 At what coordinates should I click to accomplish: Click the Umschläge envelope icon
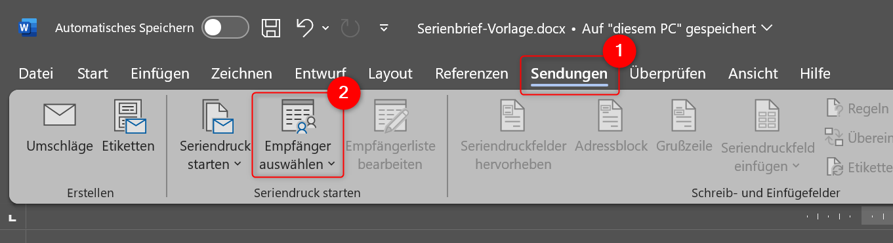(60, 115)
